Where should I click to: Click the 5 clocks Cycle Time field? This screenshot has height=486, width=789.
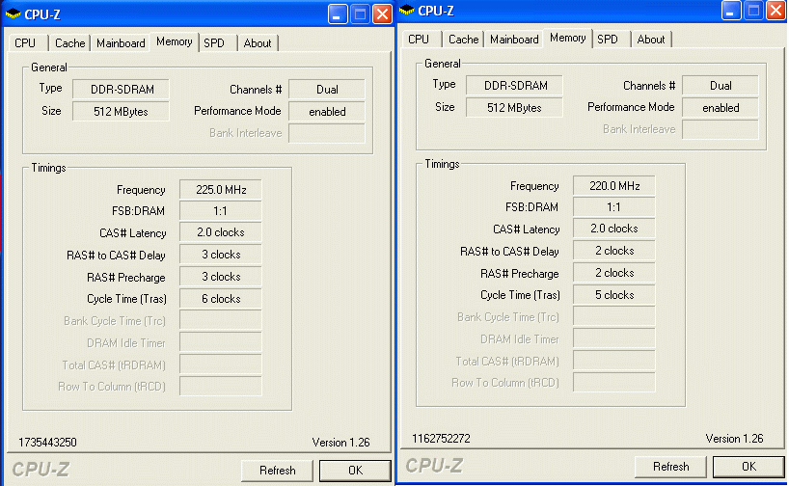tap(614, 295)
